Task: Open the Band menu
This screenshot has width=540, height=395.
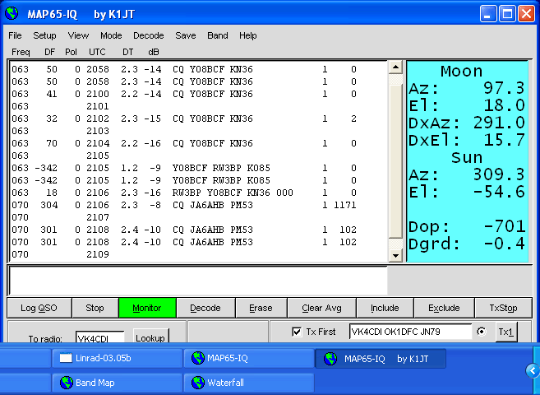Action: (x=218, y=35)
